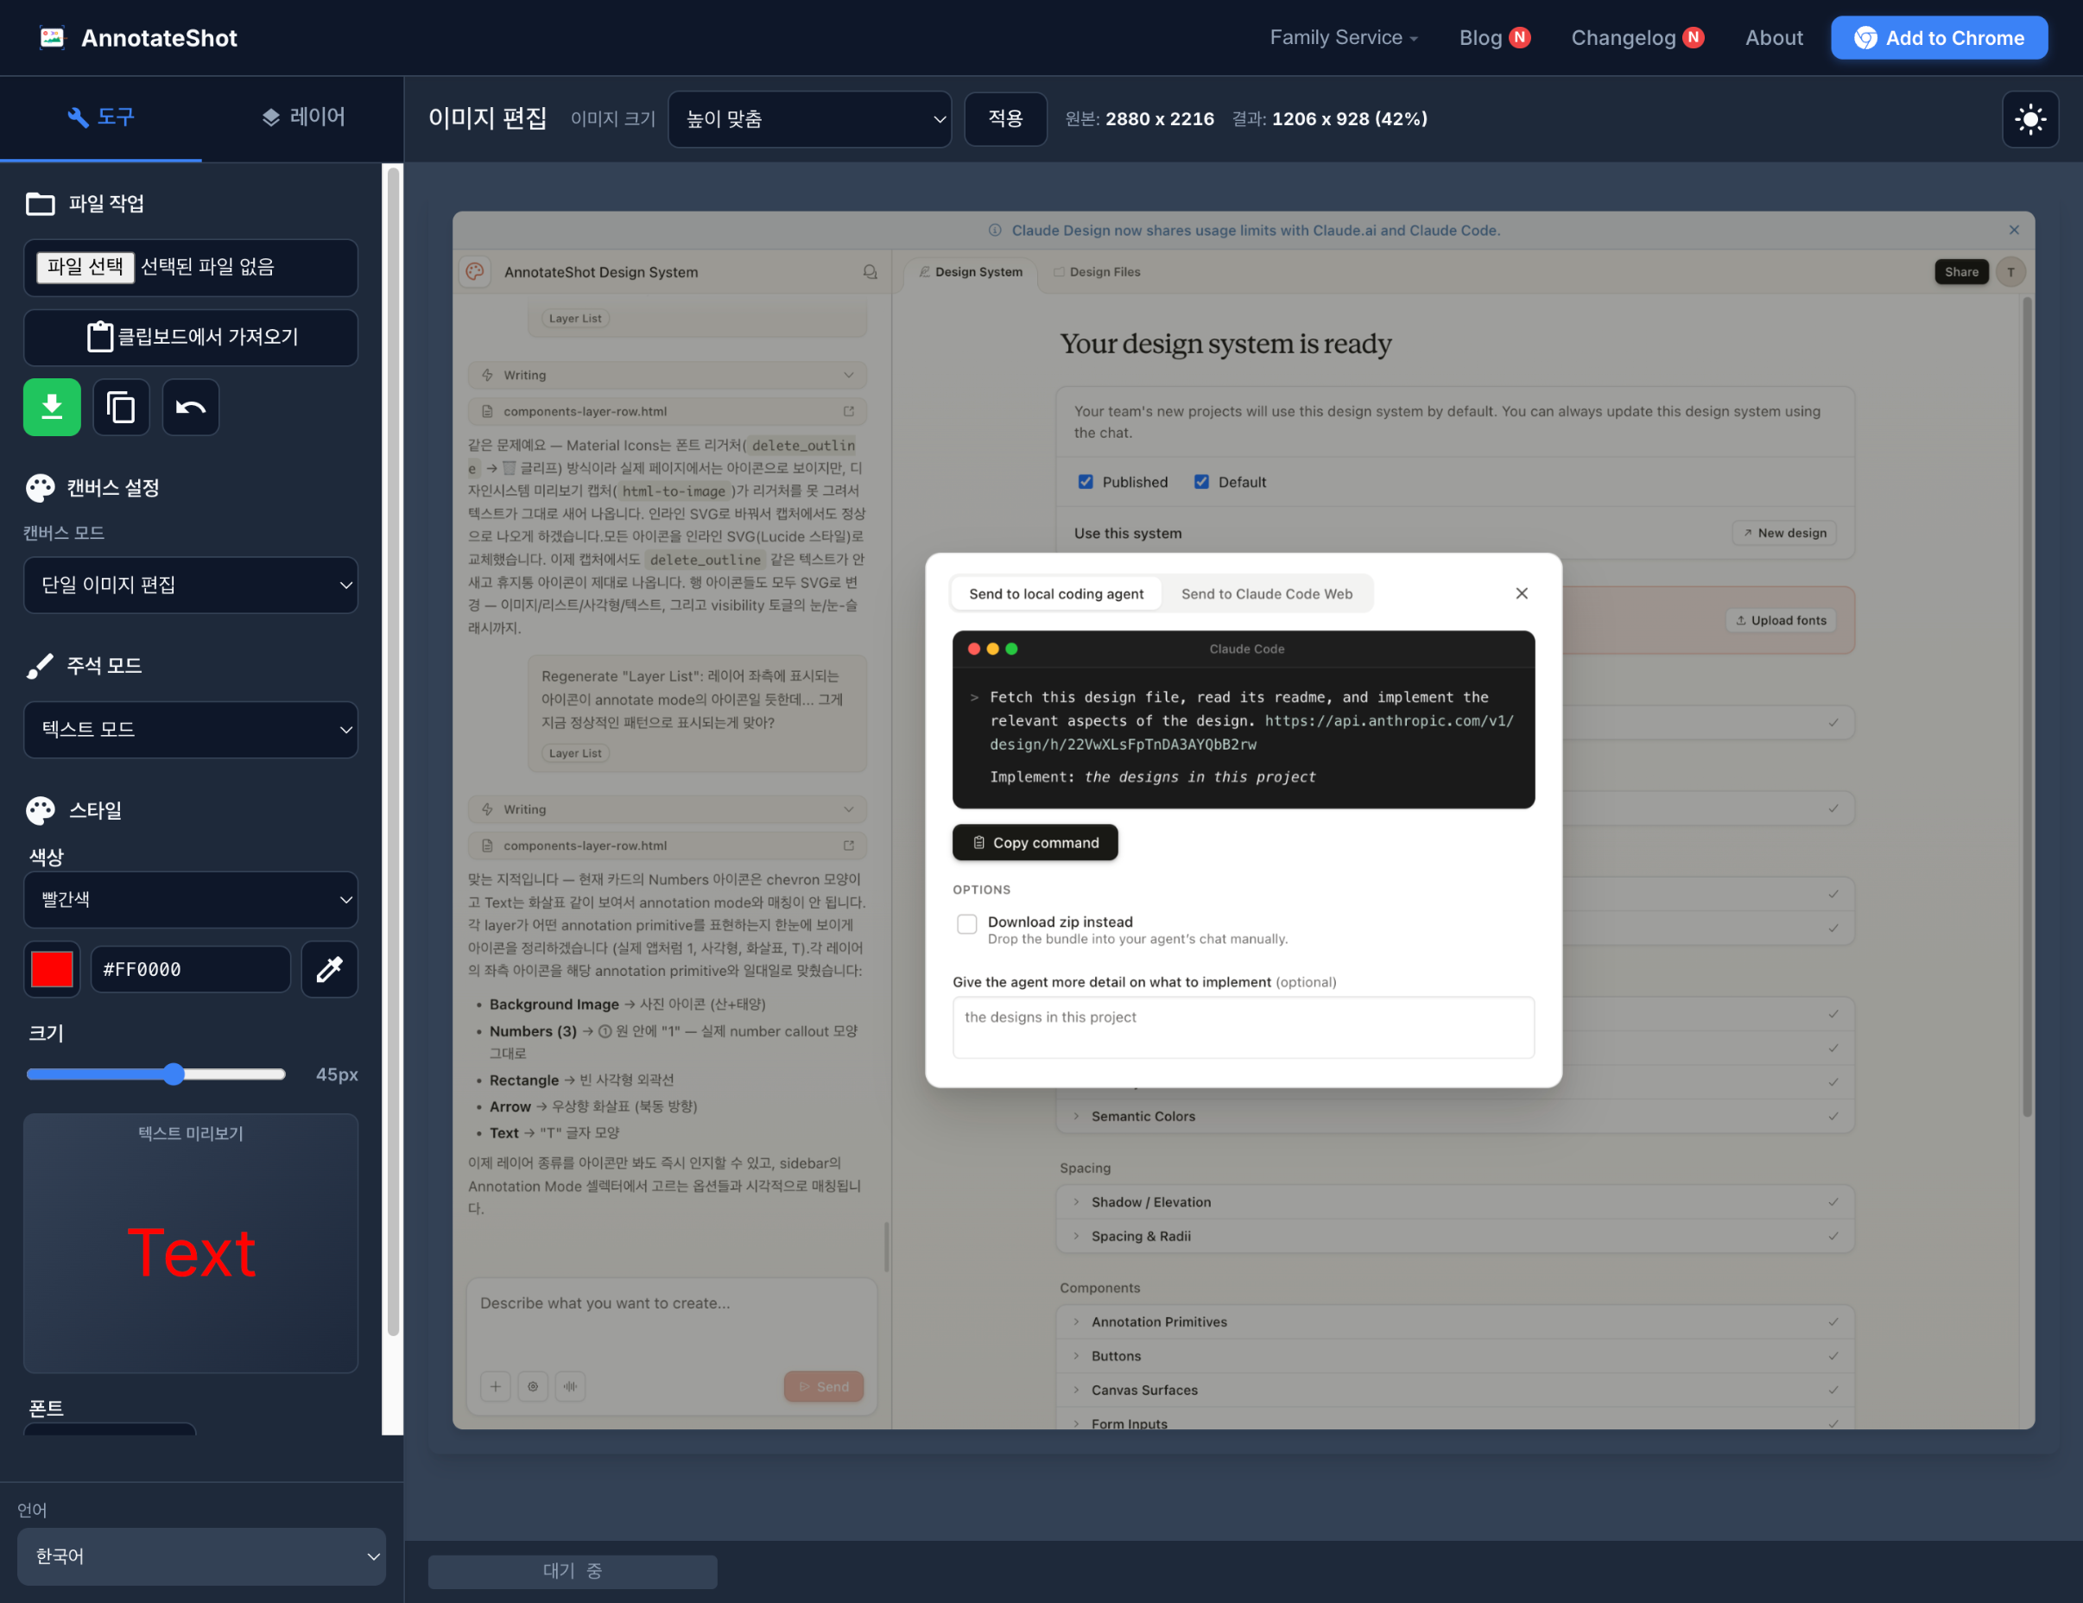Expand the Annotation Primitives row
This screenshot has width=2083, height=1603.
click(1454, 1321)
